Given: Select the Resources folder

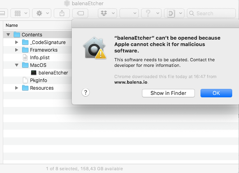Looking at the screenshot, I should [42, 88].
